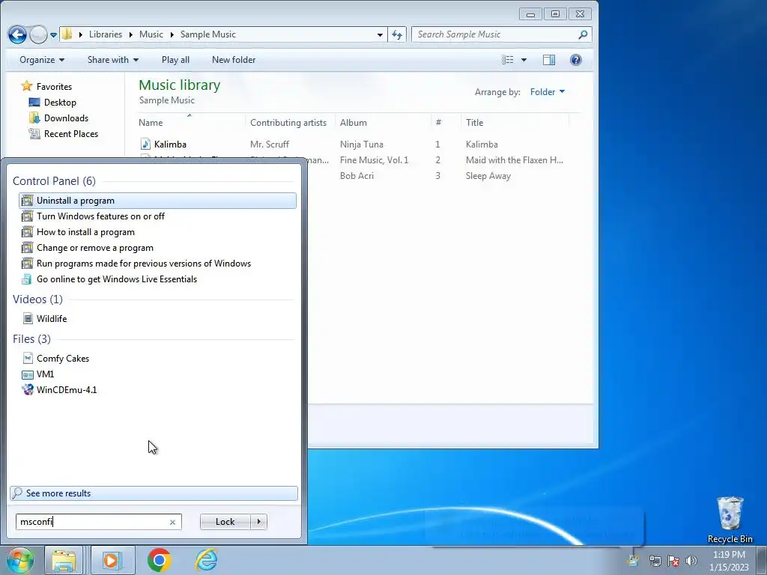Click the Control Panel (6) heading
The height and width of the screenshot is (575, 767).
tap(54, 181)
